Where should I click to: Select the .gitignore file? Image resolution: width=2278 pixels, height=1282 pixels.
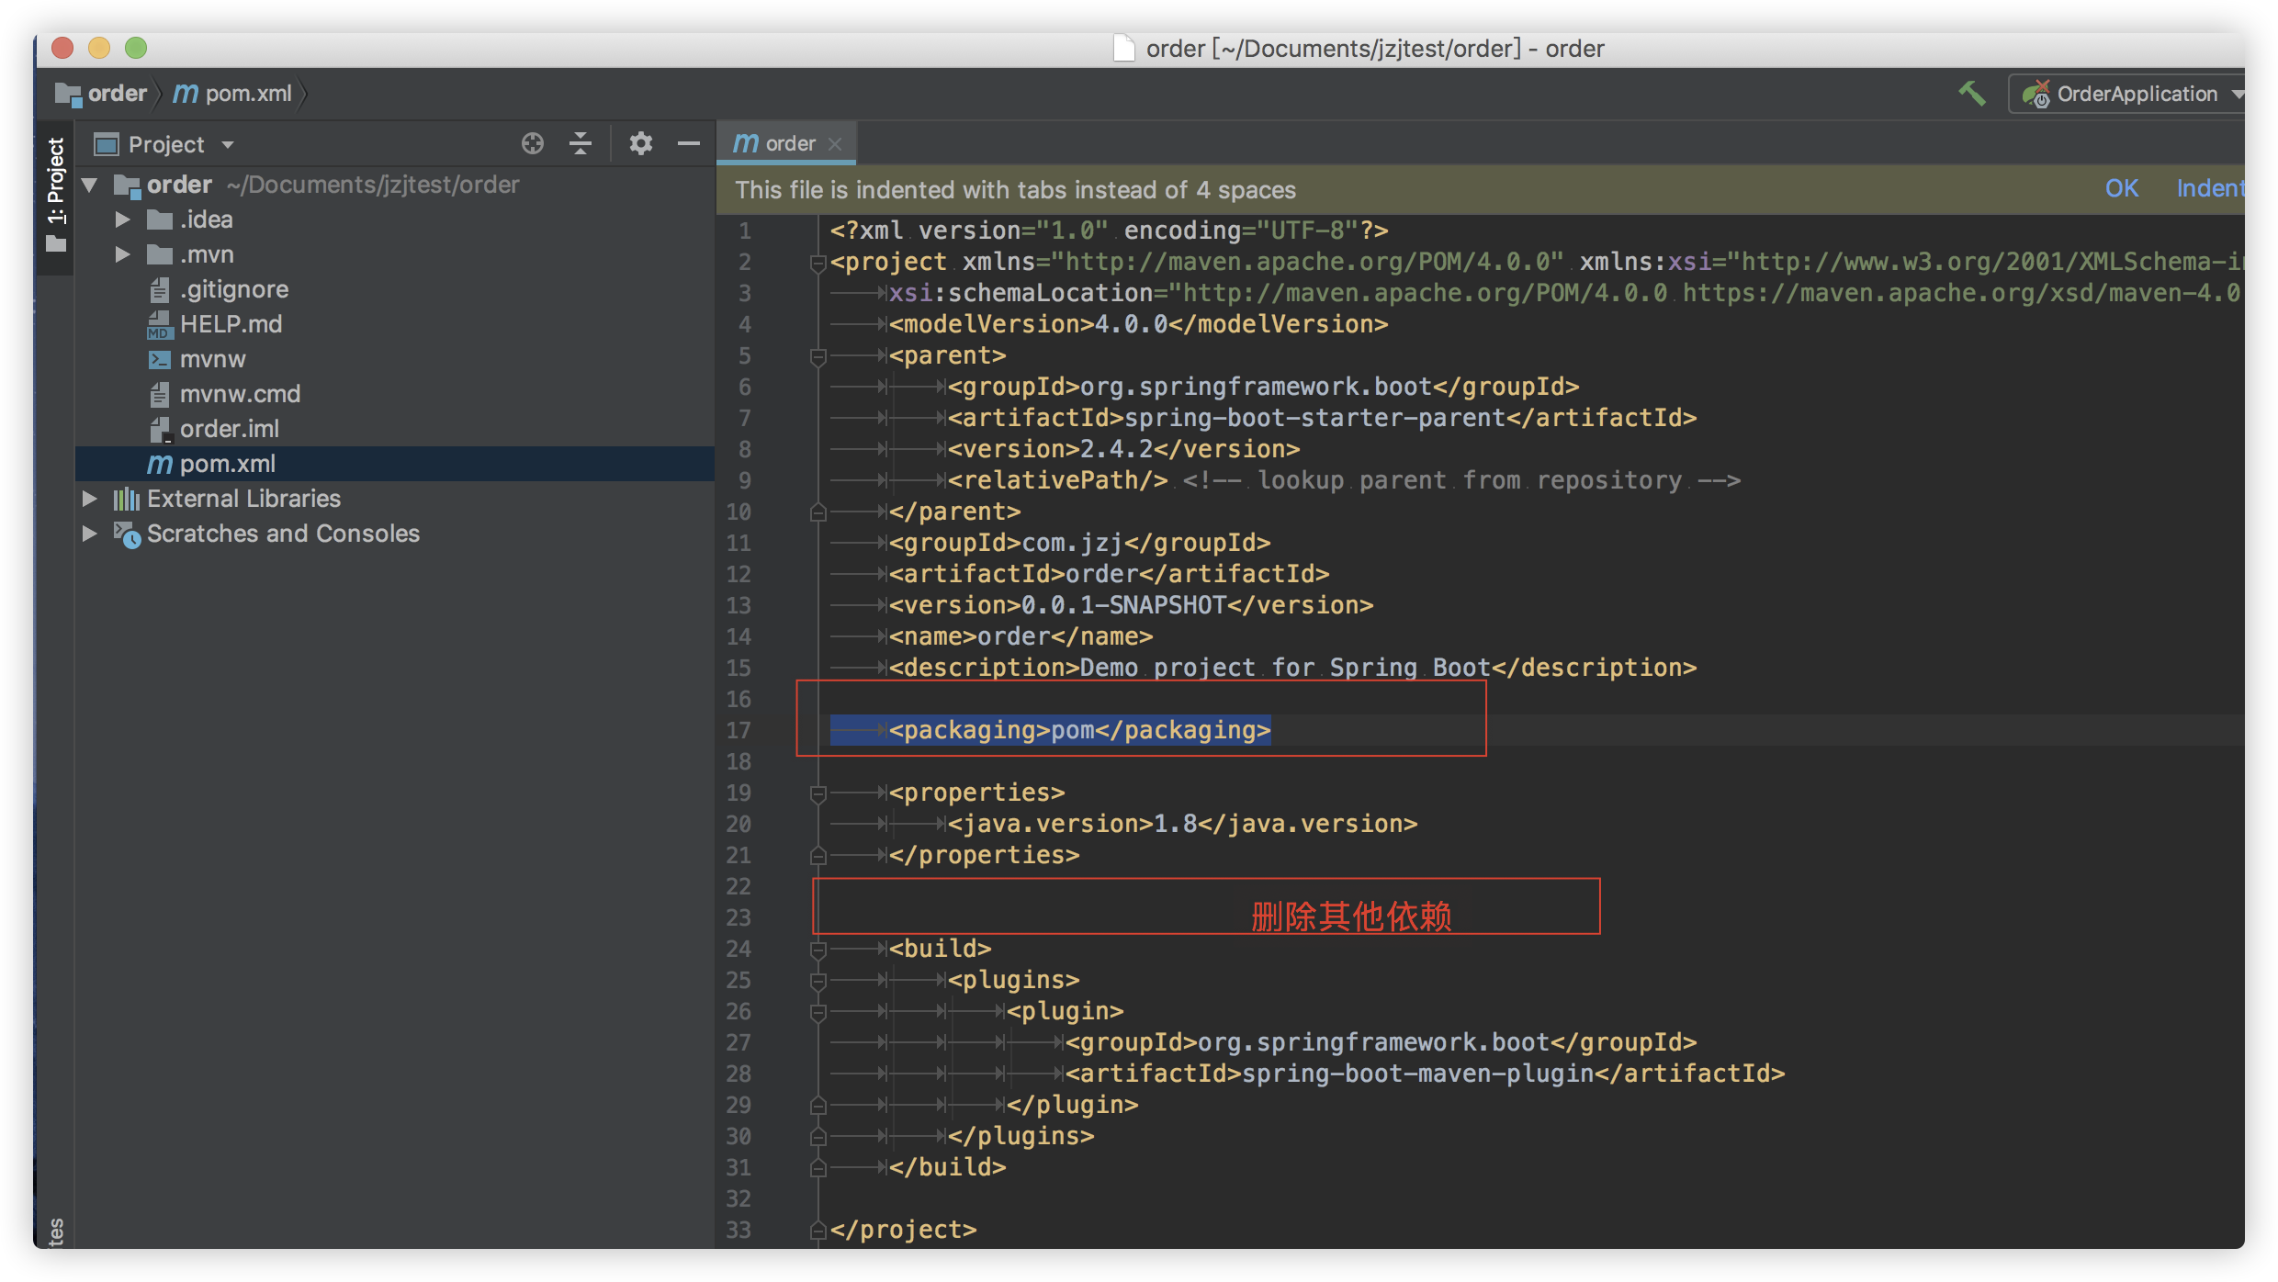point(234,289)
